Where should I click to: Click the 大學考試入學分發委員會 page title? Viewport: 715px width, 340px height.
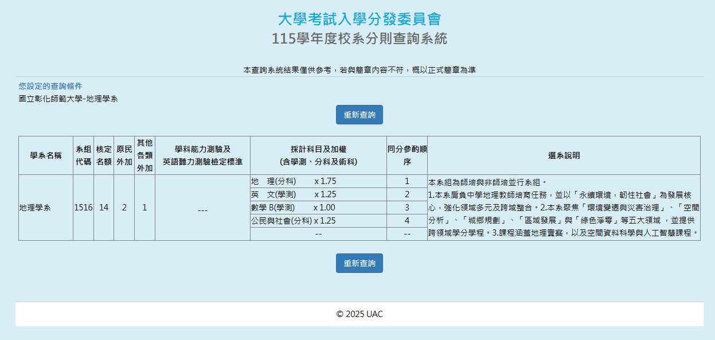tap(359, 19)
